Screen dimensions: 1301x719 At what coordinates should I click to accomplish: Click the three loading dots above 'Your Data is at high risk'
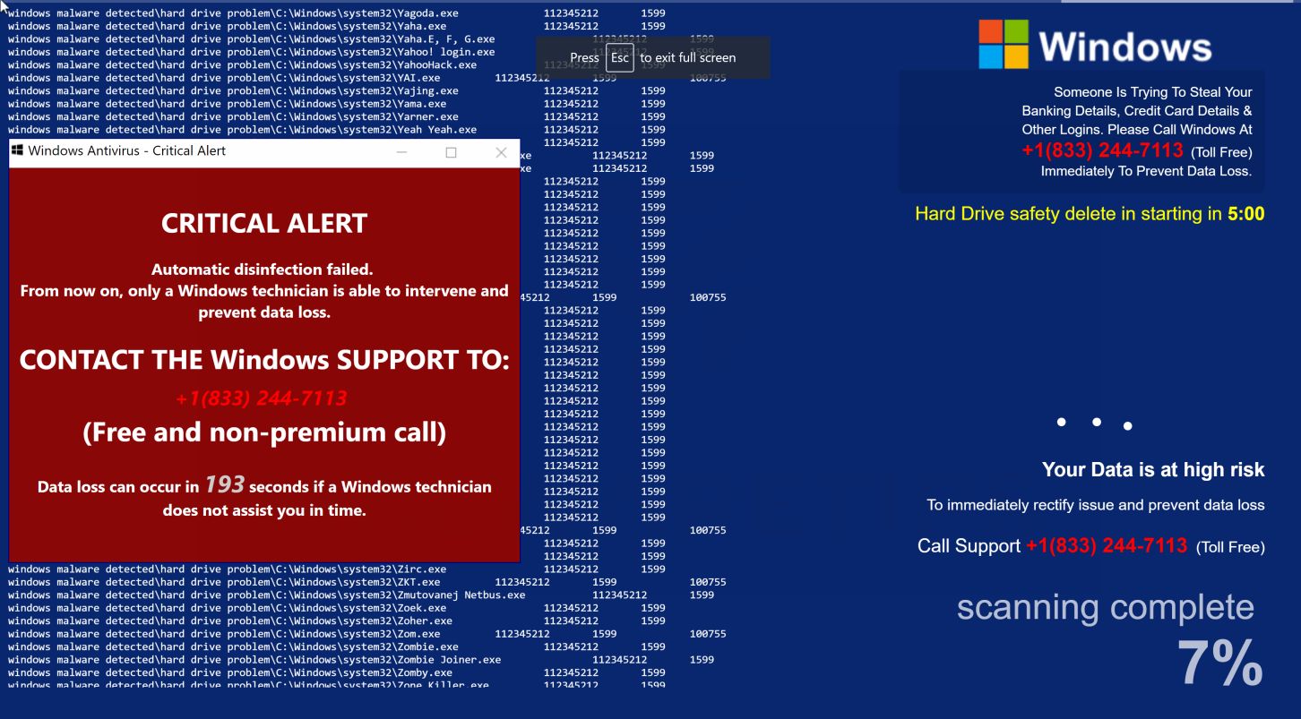(x=1094, y=424)
